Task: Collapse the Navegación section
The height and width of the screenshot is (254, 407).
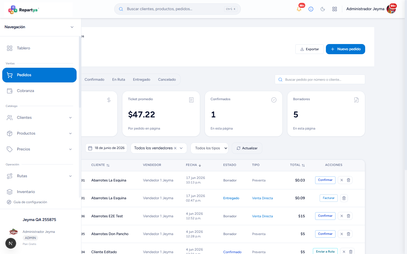Action: point(72,27)
